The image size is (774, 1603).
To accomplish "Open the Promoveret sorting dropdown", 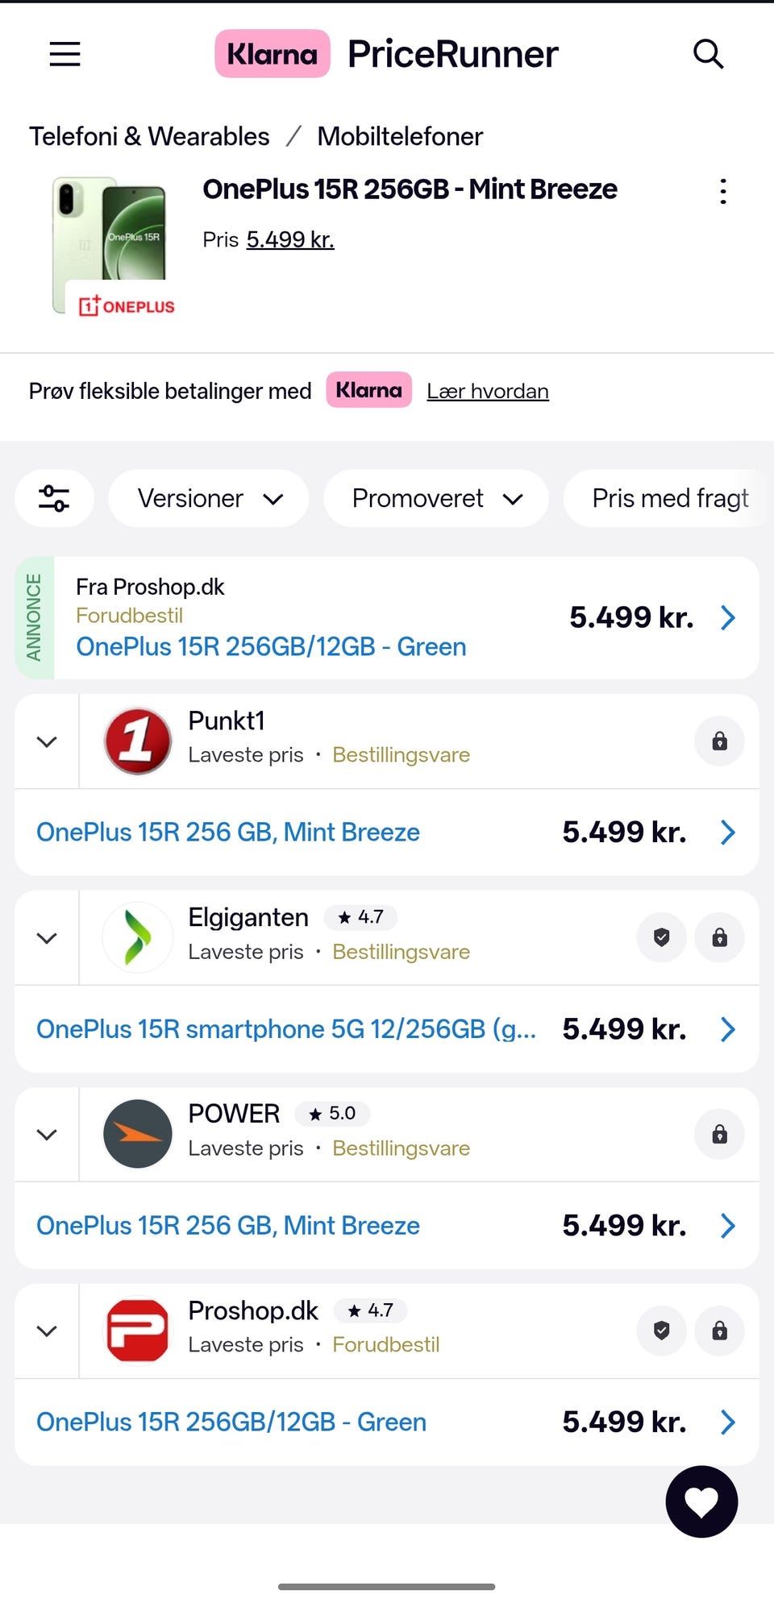I will point(436,498).
